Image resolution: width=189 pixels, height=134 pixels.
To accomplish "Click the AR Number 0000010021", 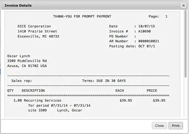I will [x=149, y=41].
